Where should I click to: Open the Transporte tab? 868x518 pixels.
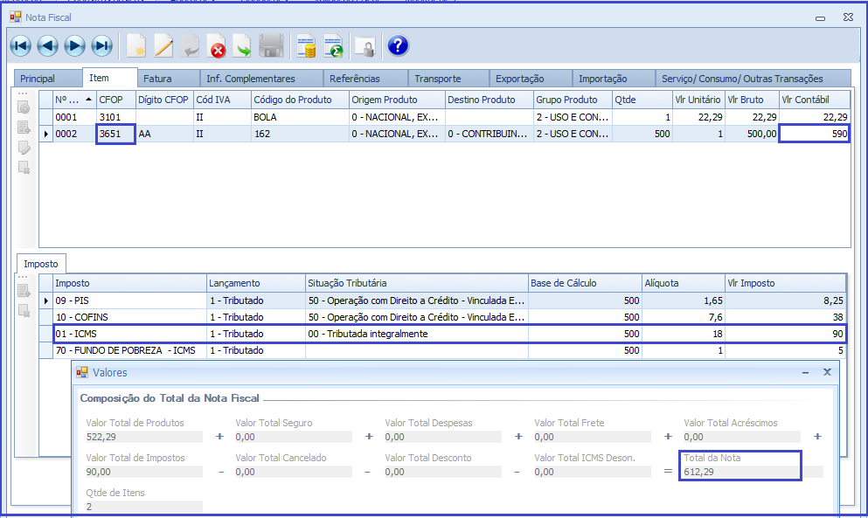coord(437,79)
